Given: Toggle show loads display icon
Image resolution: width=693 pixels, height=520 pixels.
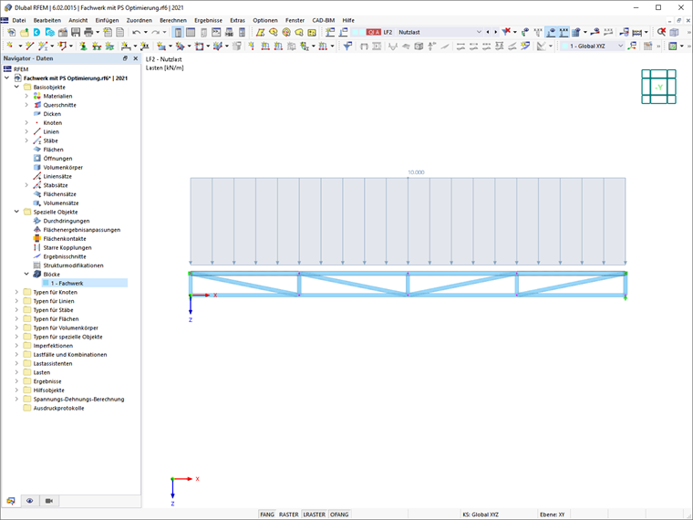Looking at the screenshot, I should pyautogui.click(x=551, y=32).
